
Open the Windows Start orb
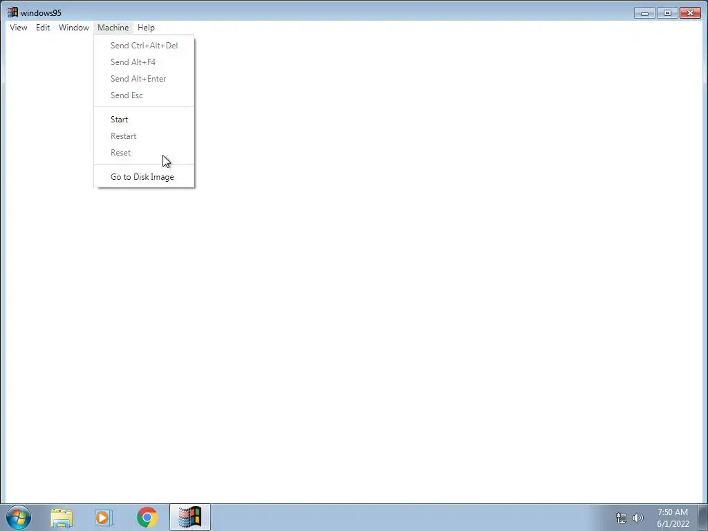click(19, 517)
